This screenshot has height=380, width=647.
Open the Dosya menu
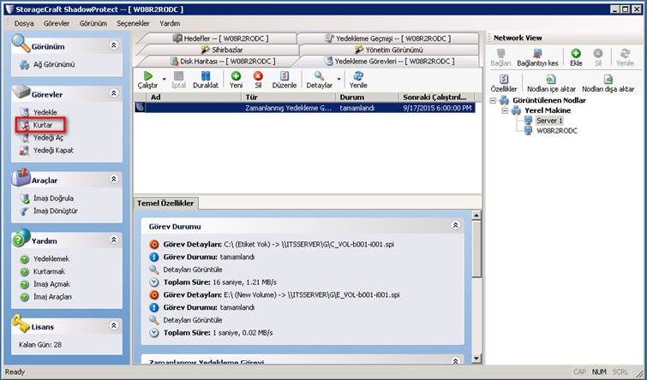(x=24, y=23)
